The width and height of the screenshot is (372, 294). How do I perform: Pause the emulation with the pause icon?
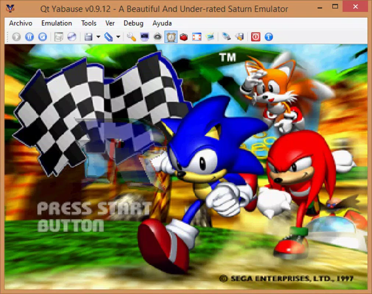(x=30, y=37)
